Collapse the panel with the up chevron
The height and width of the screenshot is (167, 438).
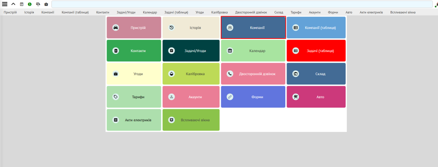click(13, 4)
